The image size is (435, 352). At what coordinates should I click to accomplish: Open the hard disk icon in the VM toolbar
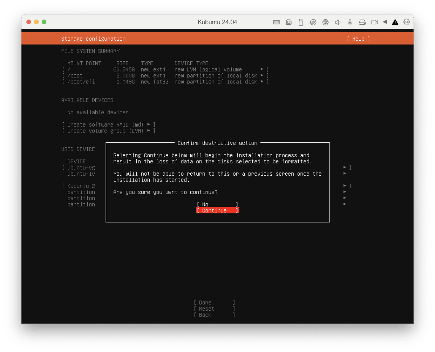[362, 22]
